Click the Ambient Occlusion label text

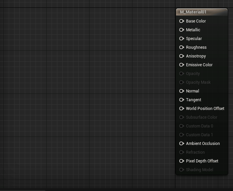point(203,144)
